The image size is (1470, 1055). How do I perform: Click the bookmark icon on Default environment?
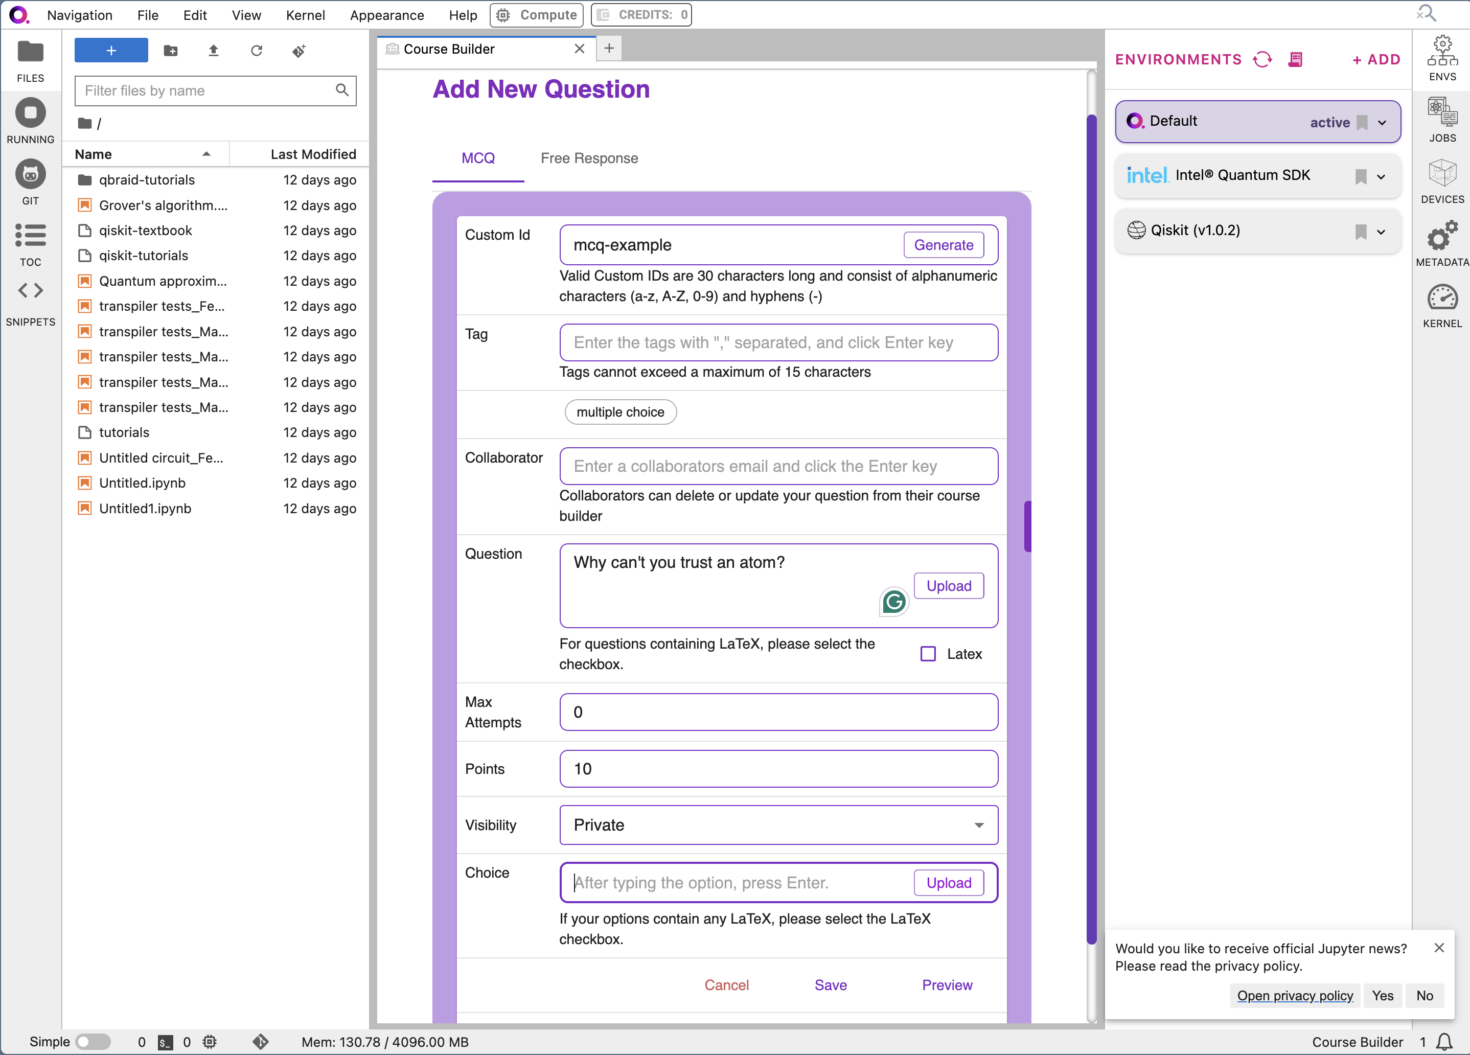point(1362,123)
